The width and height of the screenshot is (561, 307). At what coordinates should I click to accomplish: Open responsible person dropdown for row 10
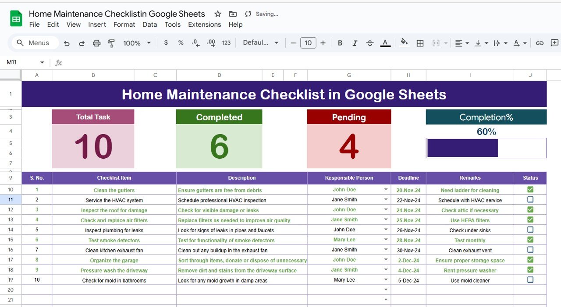point(386,189)
